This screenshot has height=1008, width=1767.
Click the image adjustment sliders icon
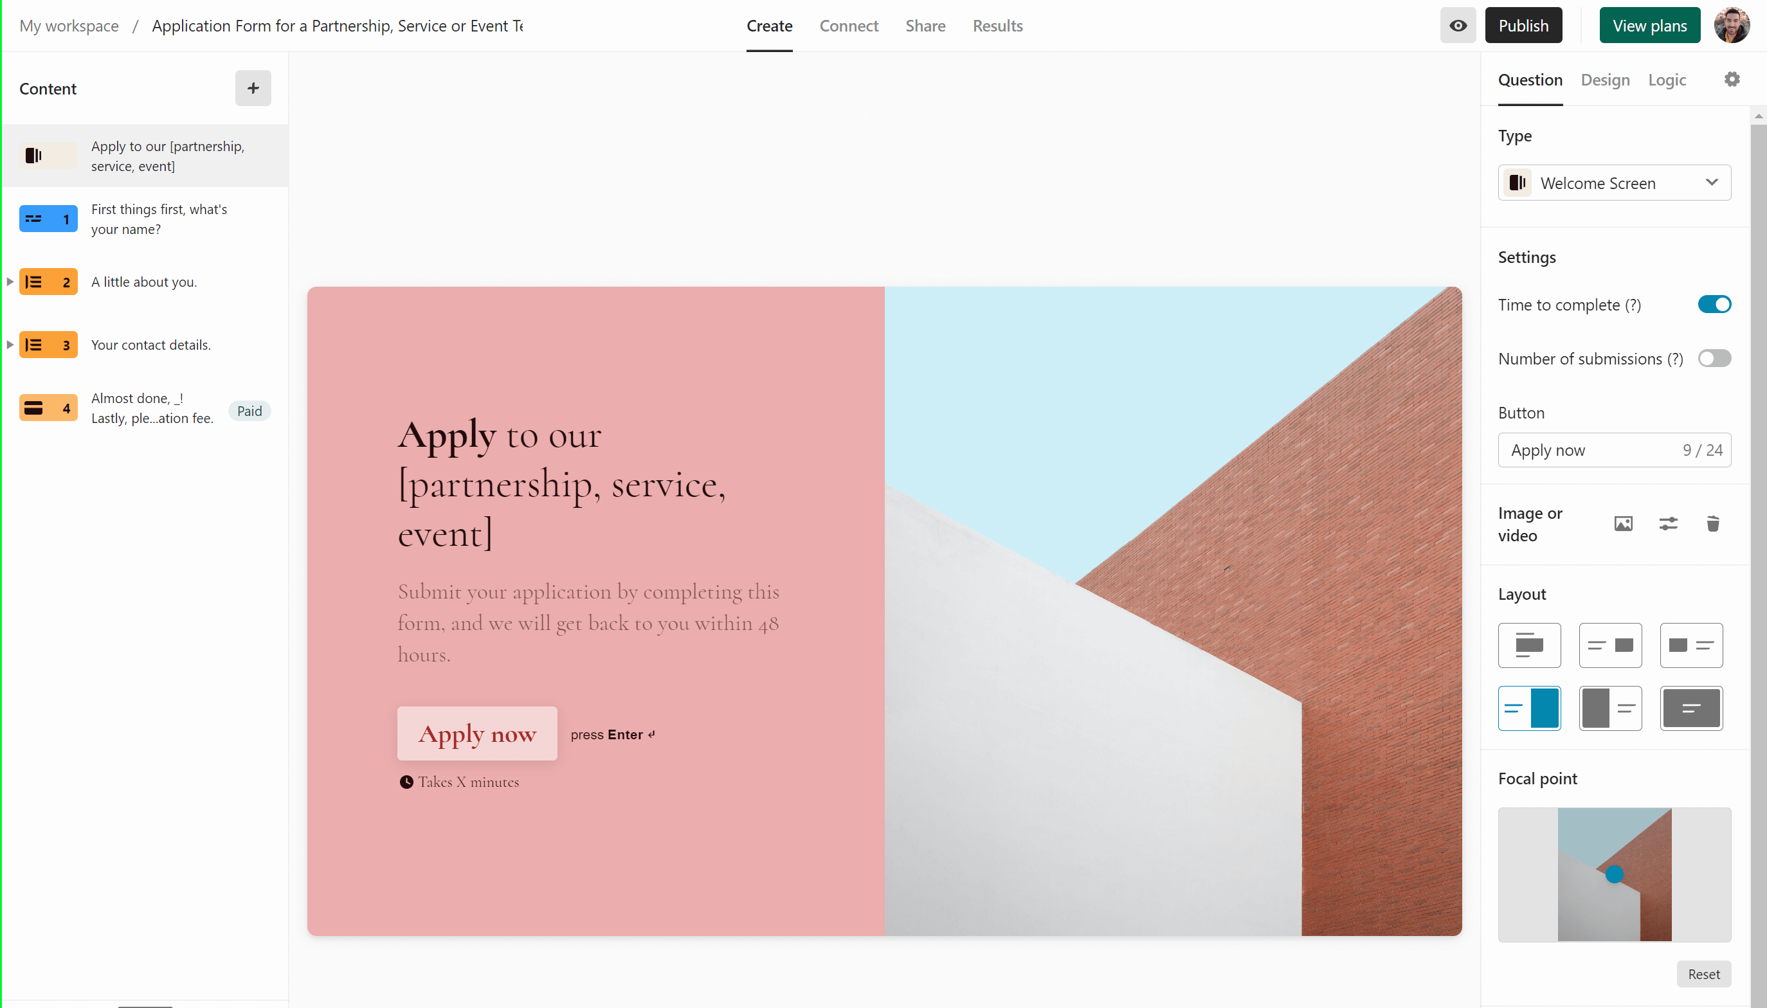point(1667,524)
